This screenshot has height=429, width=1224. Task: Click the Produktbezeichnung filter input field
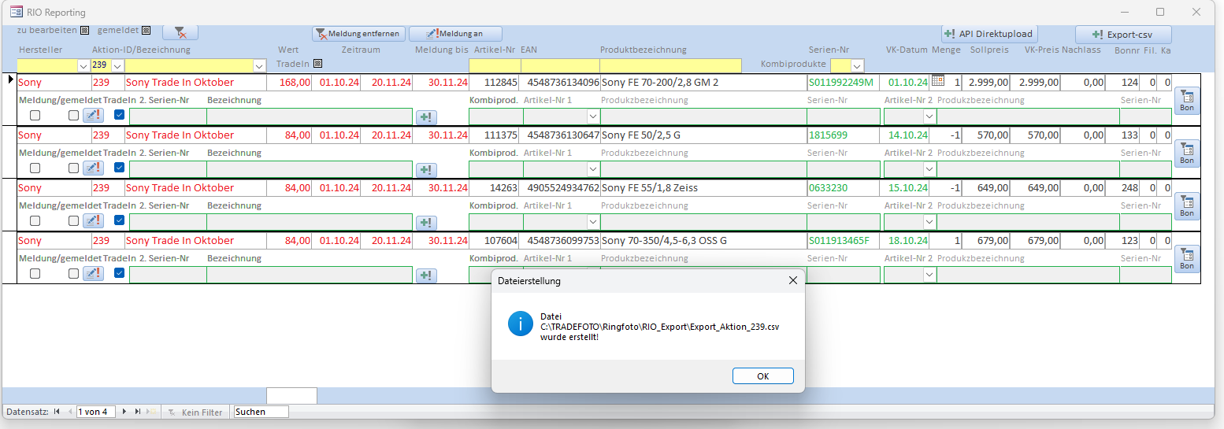click(670, 65)
